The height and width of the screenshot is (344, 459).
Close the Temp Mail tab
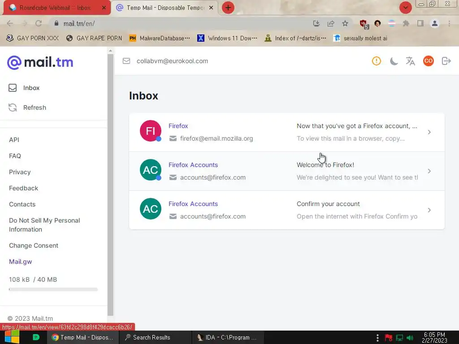[211, 8]
